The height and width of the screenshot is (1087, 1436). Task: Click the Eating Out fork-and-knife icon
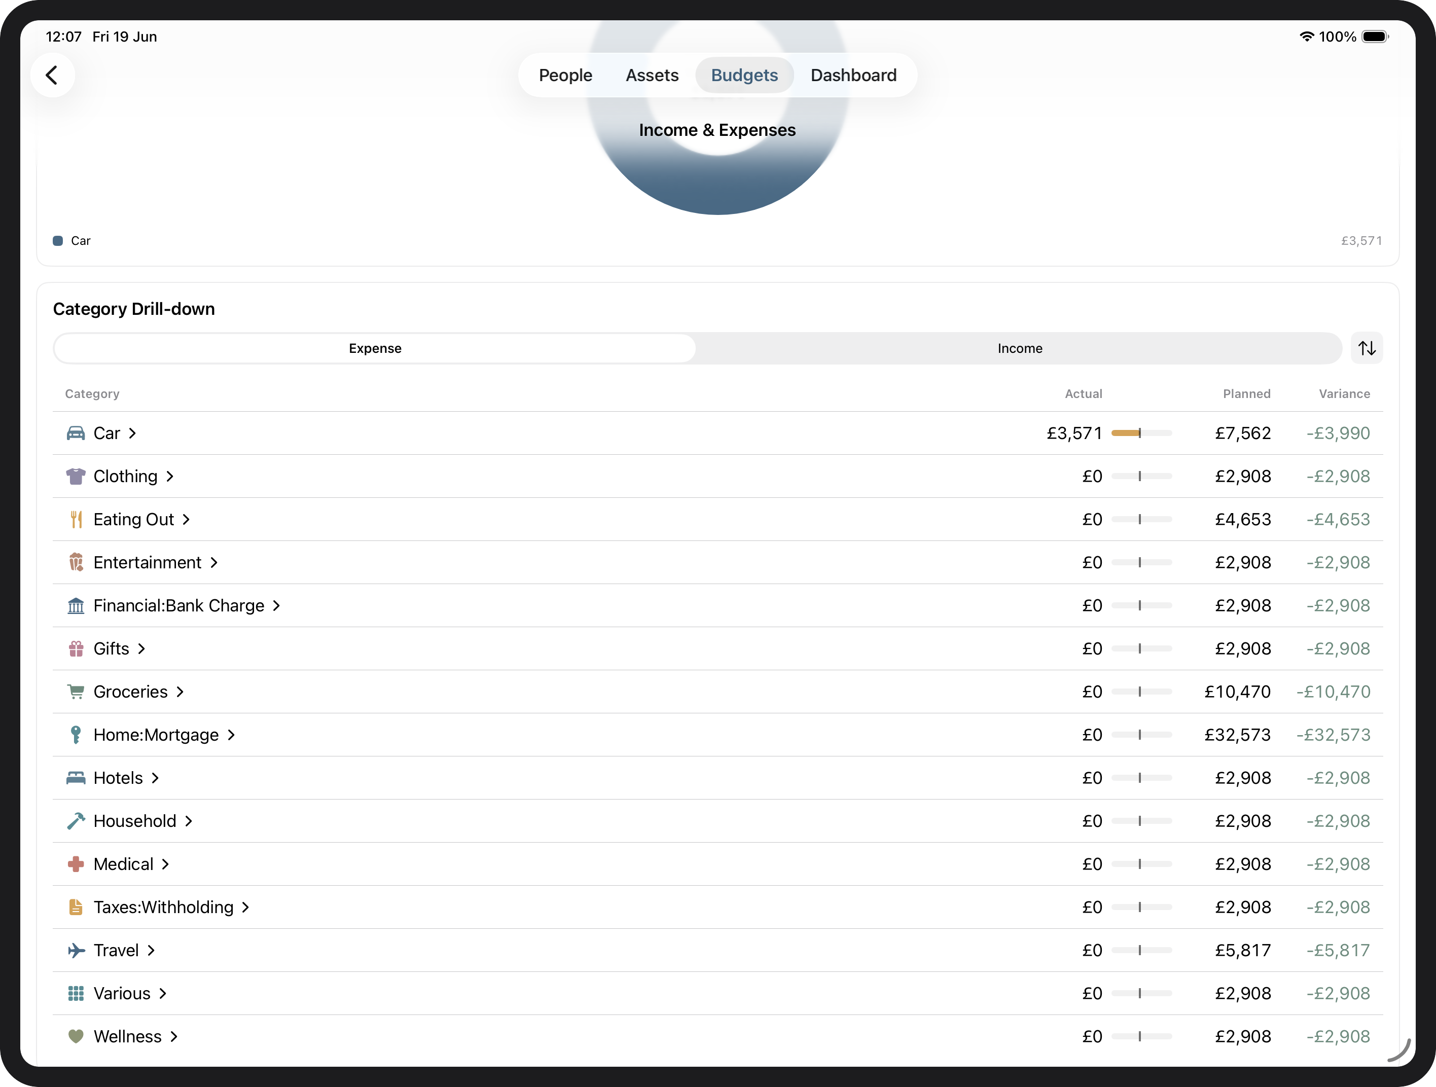[76, 520]
